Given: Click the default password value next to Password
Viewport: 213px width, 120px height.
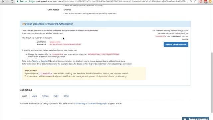Looking at the screenshot, I should point(65,44).
